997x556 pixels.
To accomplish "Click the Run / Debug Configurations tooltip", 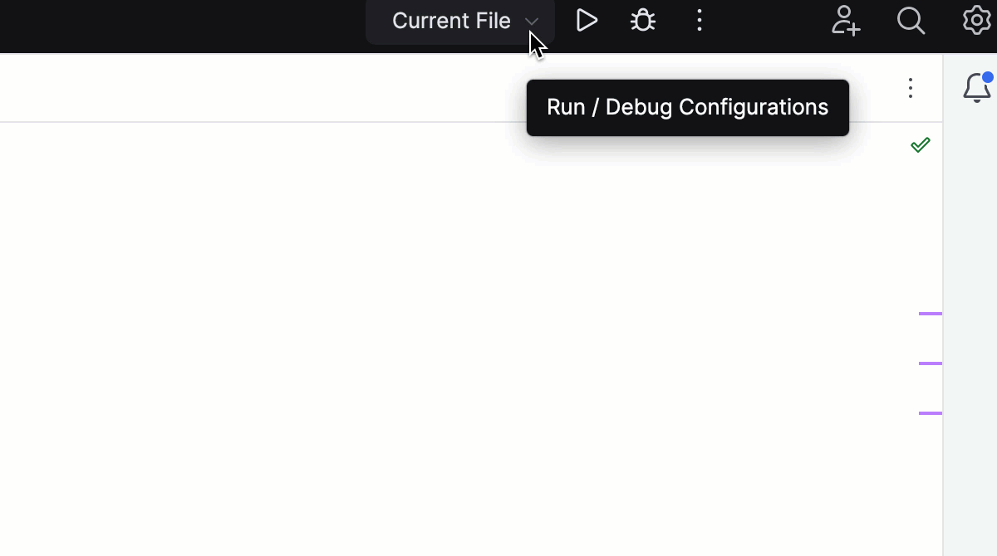I will 687,107.
